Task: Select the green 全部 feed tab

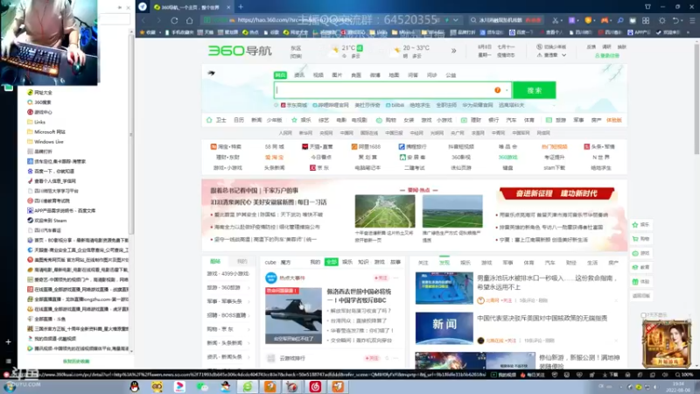Action: click(x=332, y=262)
